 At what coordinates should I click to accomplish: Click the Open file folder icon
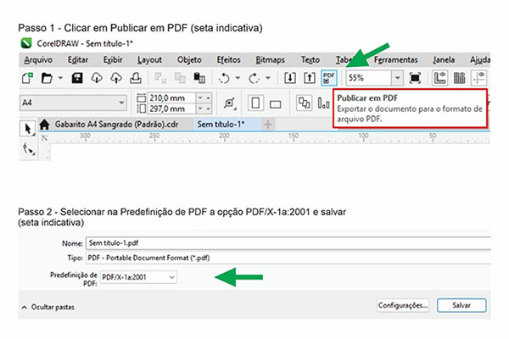click(x=47, y=78)
